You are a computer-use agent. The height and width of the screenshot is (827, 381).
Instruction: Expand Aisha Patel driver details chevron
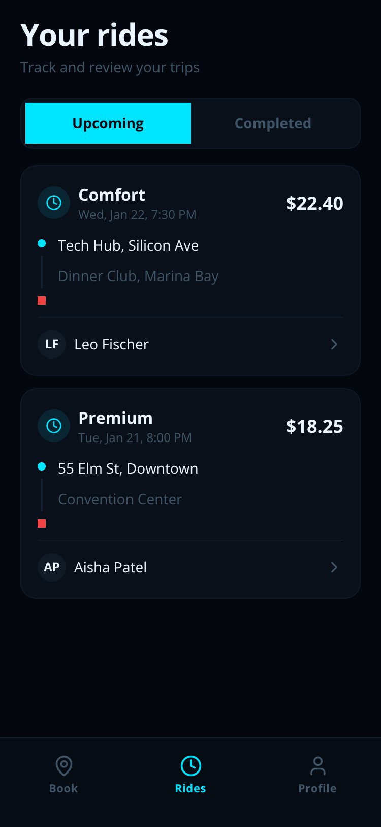click(x=334, y=567)
